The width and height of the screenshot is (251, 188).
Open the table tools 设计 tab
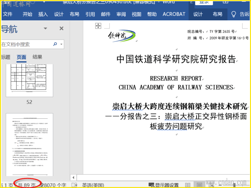click(x=198, y=14)
